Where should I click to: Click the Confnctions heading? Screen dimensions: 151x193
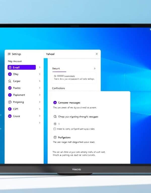pyautogui.click(x=58, y=88)
